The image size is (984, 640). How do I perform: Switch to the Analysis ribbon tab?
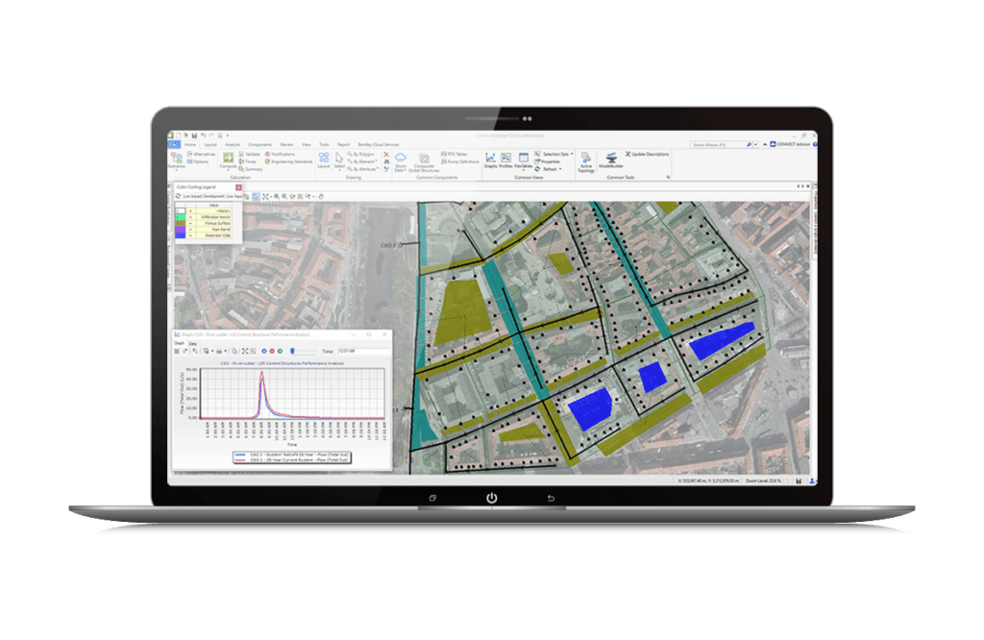click(x=232, y=144)
